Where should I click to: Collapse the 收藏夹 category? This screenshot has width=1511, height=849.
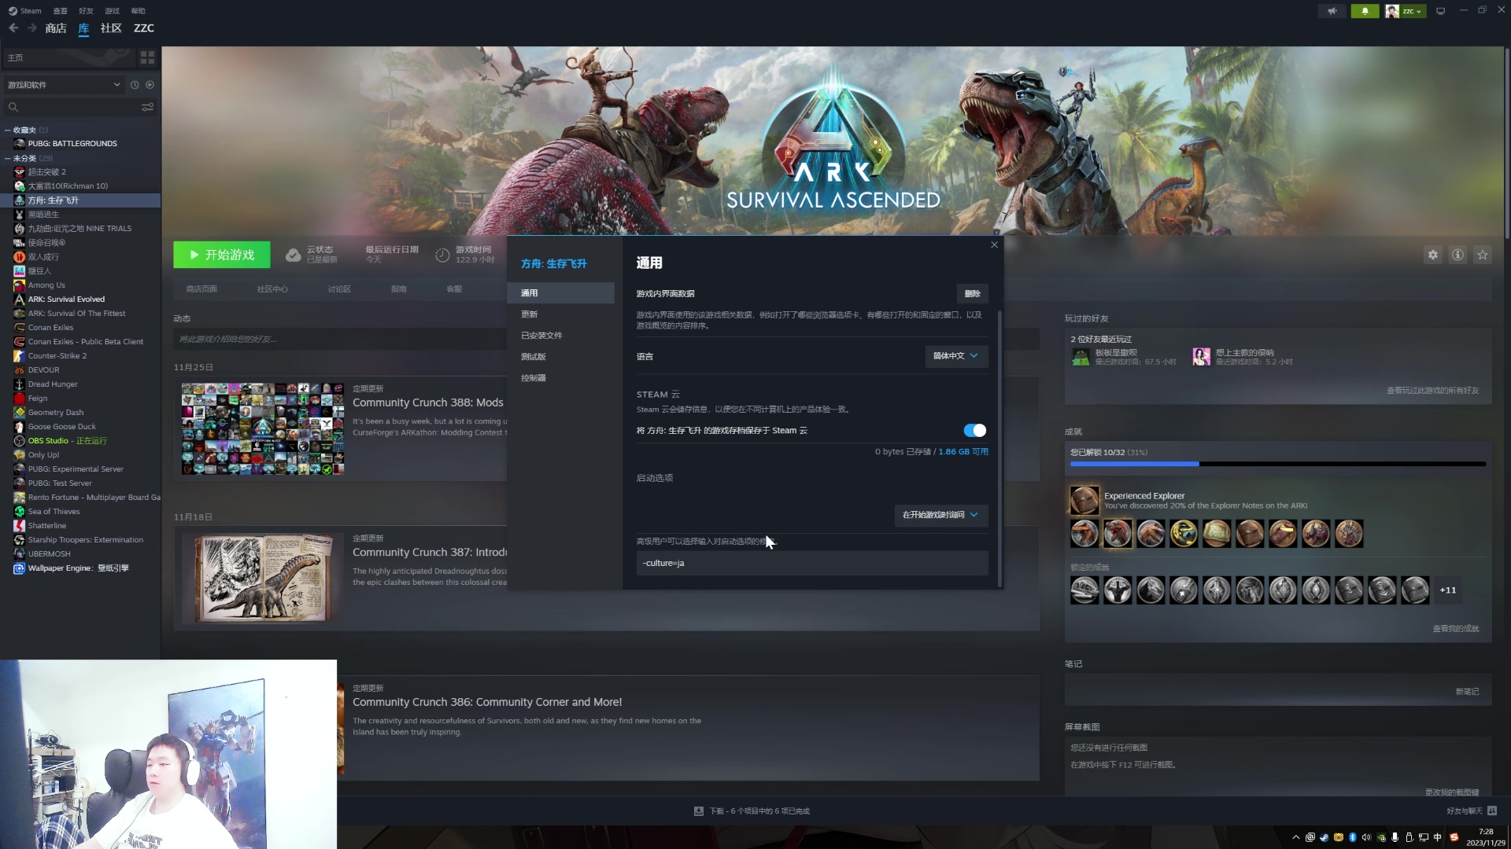(7, 130)
